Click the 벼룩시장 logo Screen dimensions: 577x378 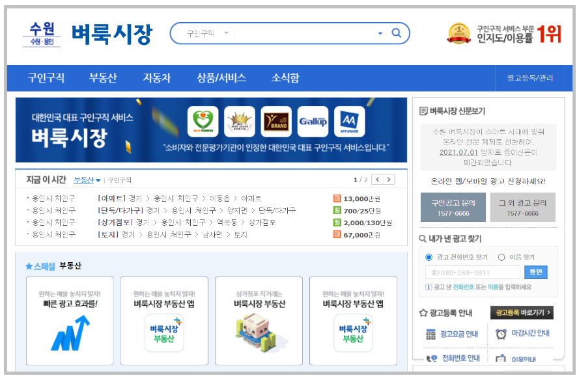pos(111,34)
